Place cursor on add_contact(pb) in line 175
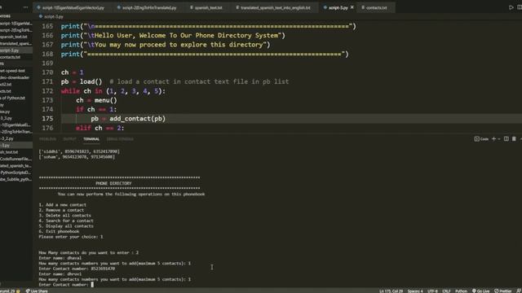Image resolution: width=522 pixels, height=293 pixels. [137, 119]
